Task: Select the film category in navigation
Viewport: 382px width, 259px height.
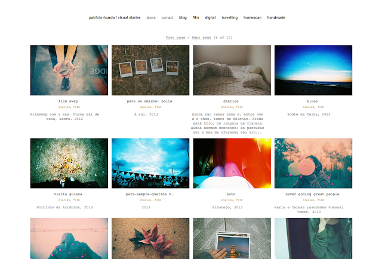Action: tap(196, 17)
